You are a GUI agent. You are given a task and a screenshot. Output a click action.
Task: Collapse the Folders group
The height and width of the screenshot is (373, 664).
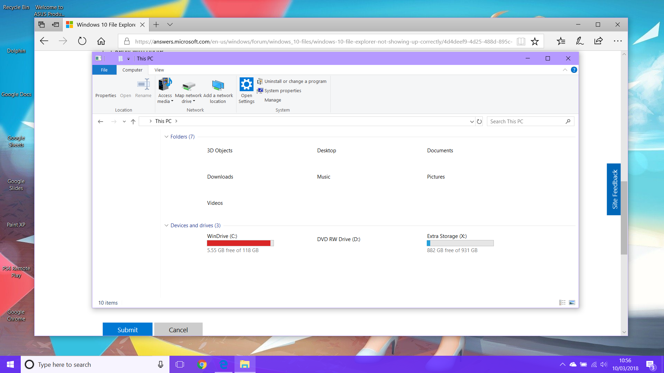pyautogui.click(x=166, y=137)
